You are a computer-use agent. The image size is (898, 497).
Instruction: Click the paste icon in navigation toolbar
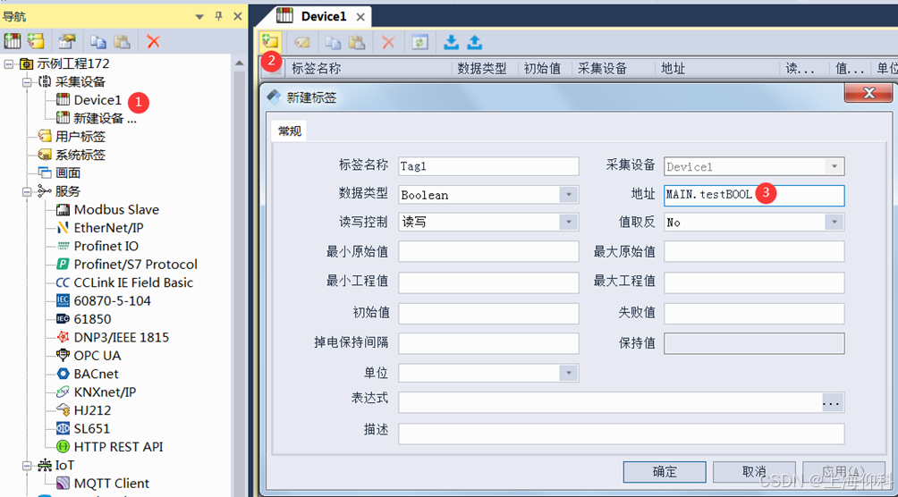122,41
